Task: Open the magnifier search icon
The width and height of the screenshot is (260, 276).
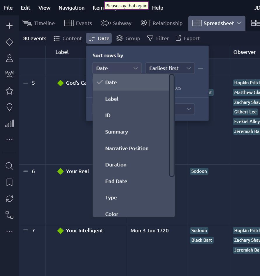Action: (9, 166)
